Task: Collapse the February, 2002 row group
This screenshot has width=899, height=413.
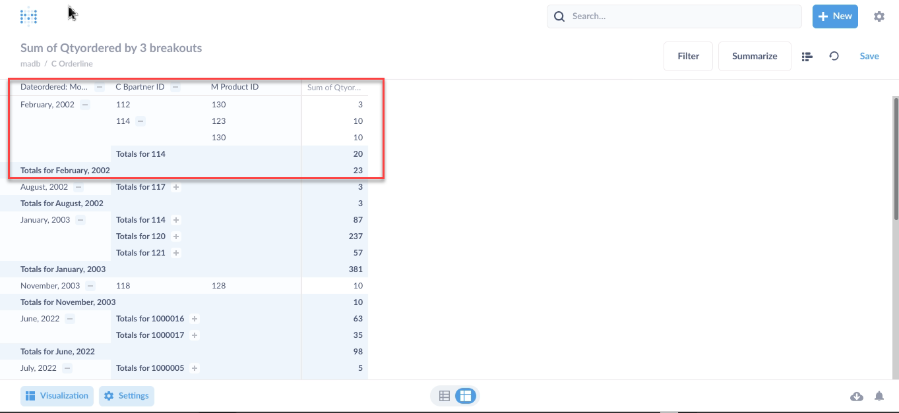Action: coord(85,105)
